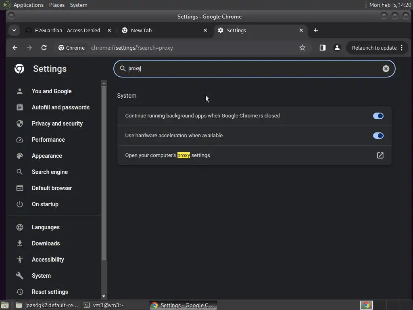Open the computer's proxy settings external link icon
Image resolution: width=413 pixels, height=310 pixels.
point(380,155)
